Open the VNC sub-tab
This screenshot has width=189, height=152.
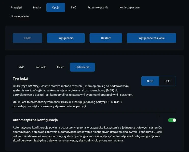tap(21, 67)
